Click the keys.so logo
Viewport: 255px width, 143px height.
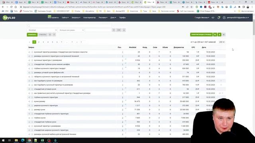point(9,17)
